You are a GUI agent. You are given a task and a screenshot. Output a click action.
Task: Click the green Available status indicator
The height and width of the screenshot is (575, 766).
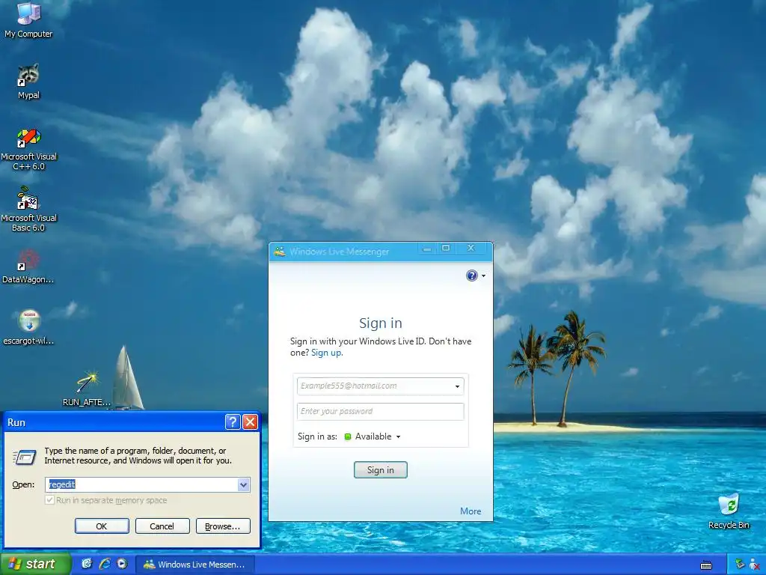coord(348,436)
